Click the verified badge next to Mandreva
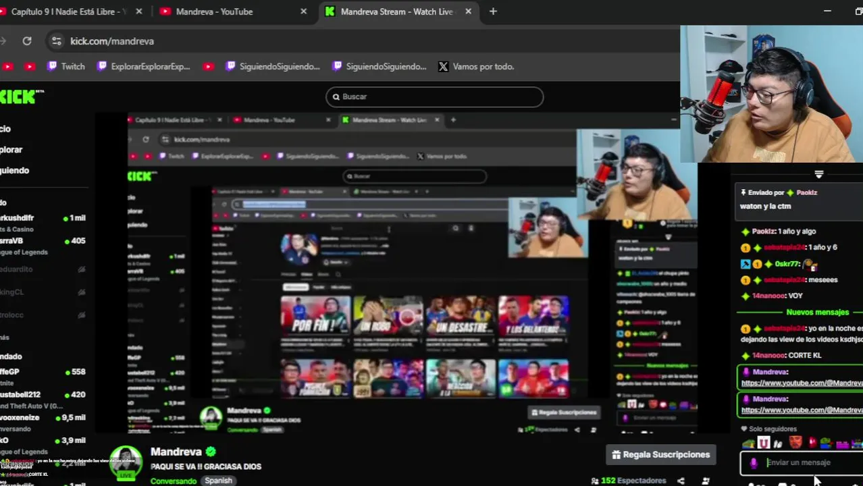 [x=211, y=452]
